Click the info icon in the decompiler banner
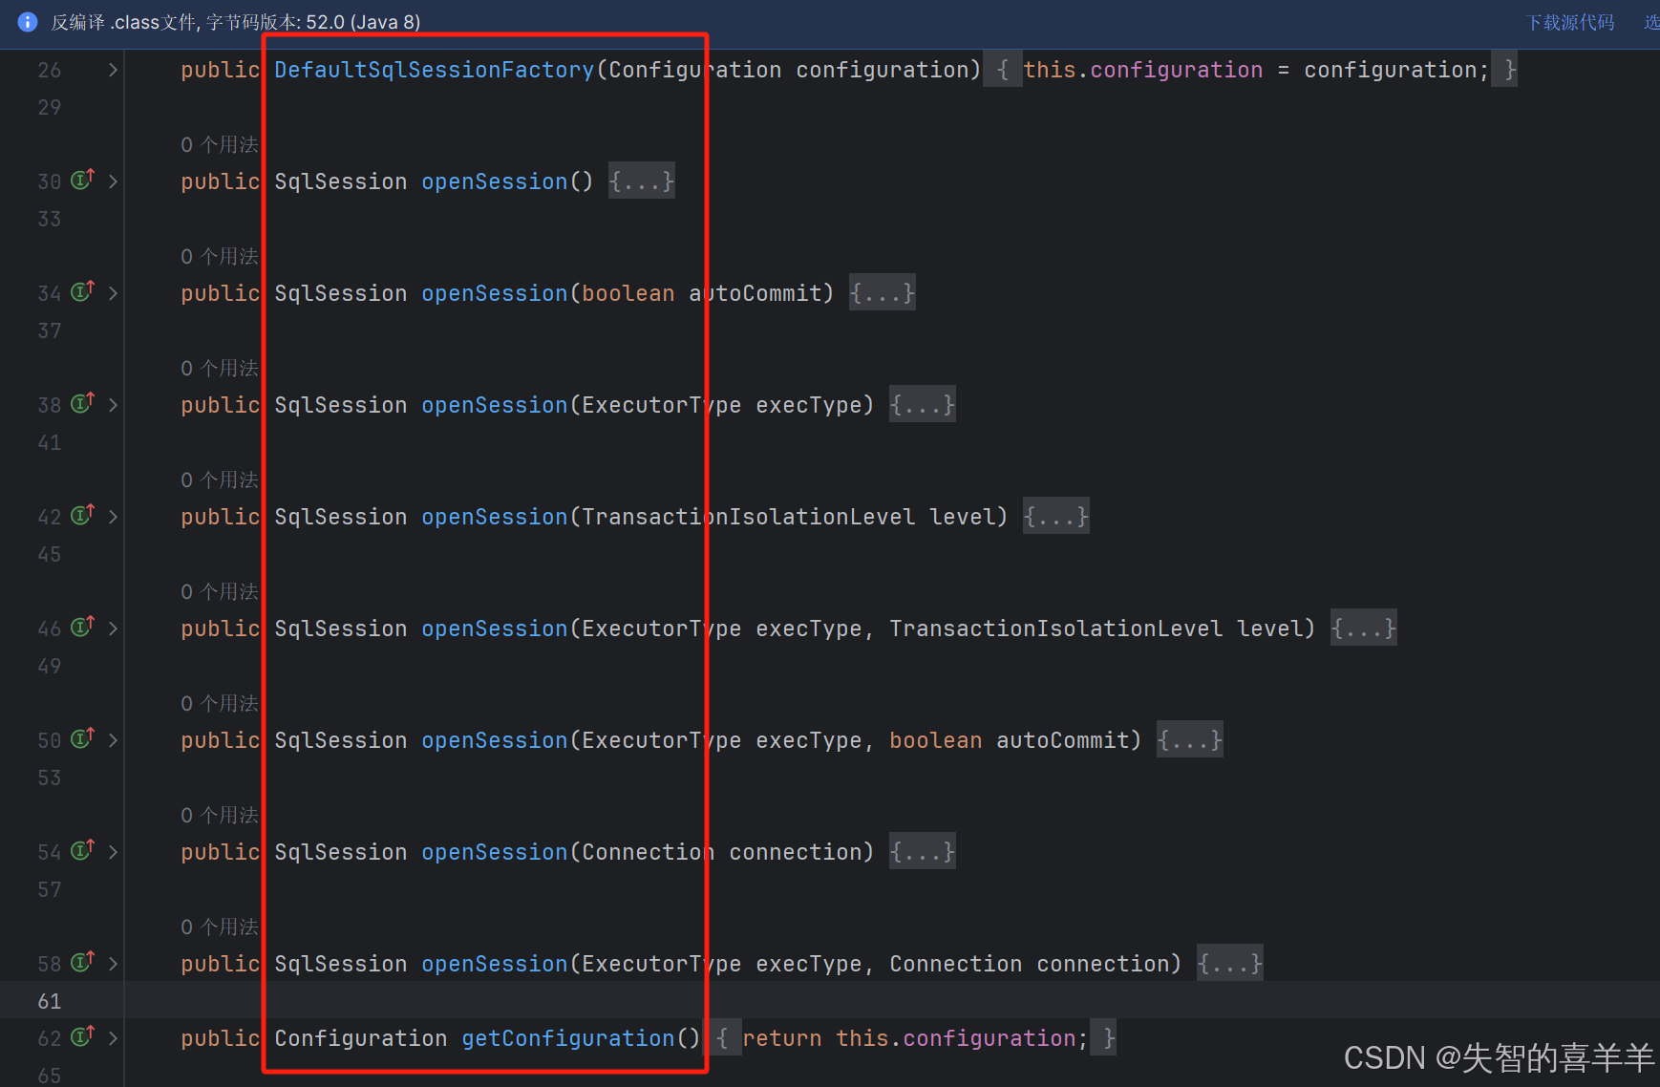 tap(27, 21)
